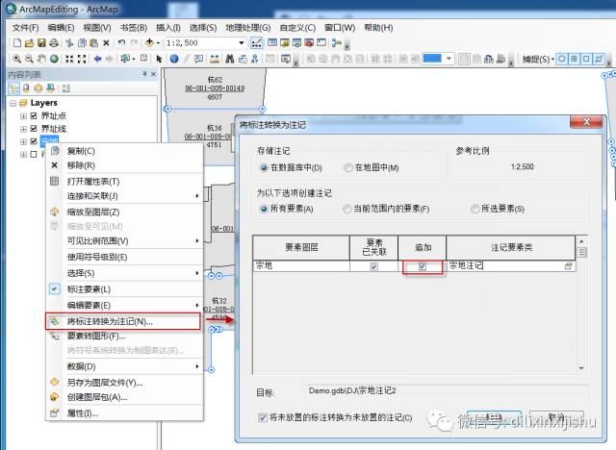Image resolution: width=616 pixels, height=450 pixels.
Task: Toggle 要素已关联 checkbox for 宗地
Action: pyautogui.click(x=374, y=266)
